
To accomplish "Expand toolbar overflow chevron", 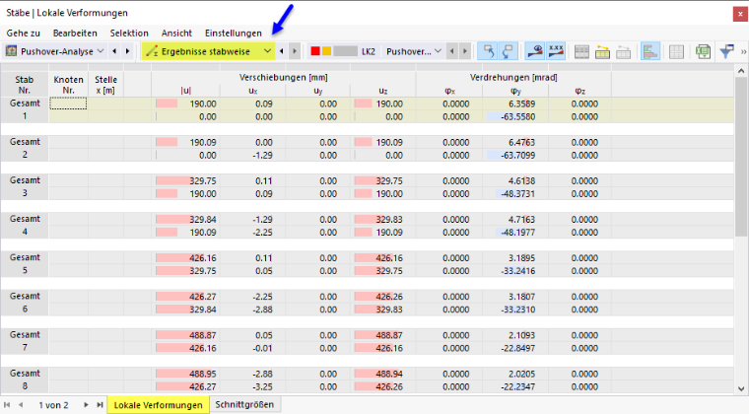I will (743, 51).
